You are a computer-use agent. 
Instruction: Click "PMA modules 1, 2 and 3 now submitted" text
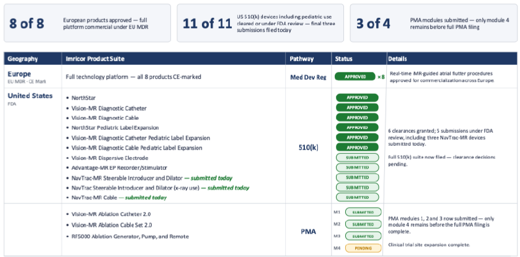[441, 225]
